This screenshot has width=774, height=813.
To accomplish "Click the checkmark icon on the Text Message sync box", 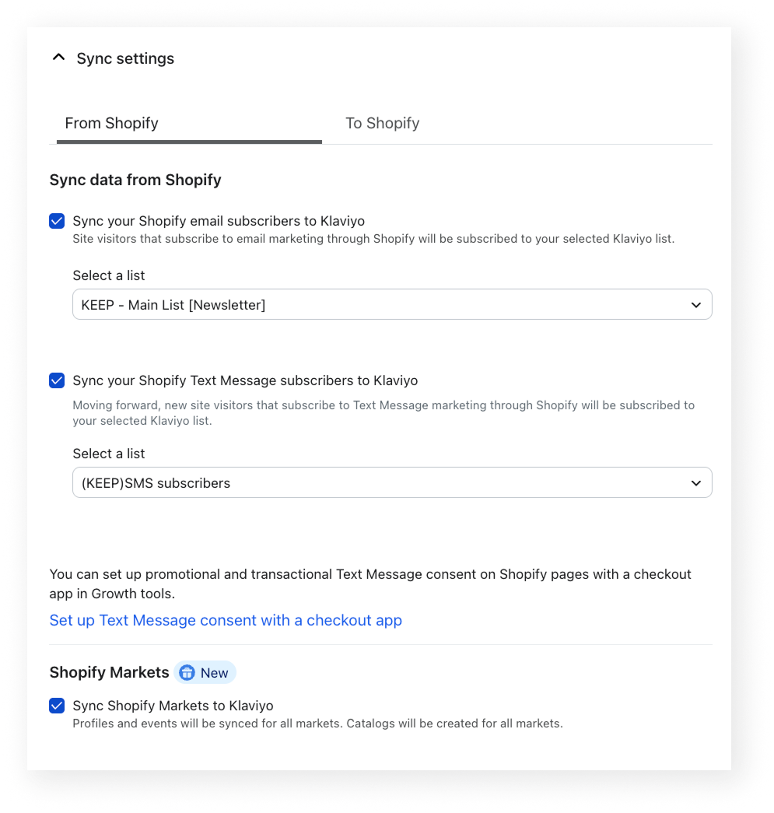I will 56,380.
